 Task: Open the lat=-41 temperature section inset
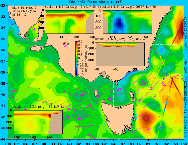point(38,122)
